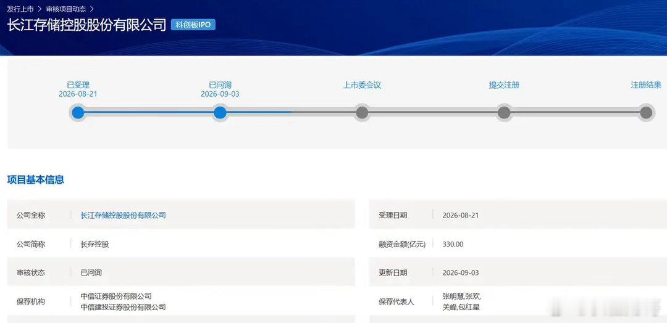Viewport: 667px width, 323px height.
Task: Click the 已受理 stage label
Action: [78, 85]
